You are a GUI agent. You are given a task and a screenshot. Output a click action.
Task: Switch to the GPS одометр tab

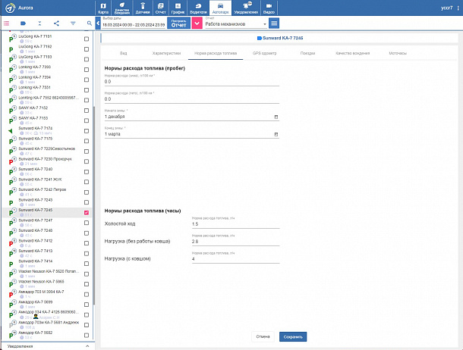click(x=265, y=53)
